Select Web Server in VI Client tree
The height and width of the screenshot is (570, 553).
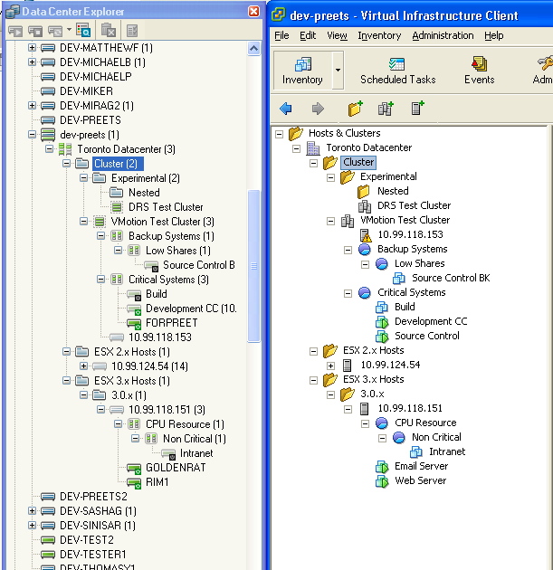(x=420, y=480)
